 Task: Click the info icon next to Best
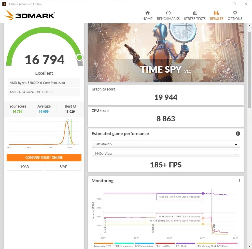pos(74,106)
